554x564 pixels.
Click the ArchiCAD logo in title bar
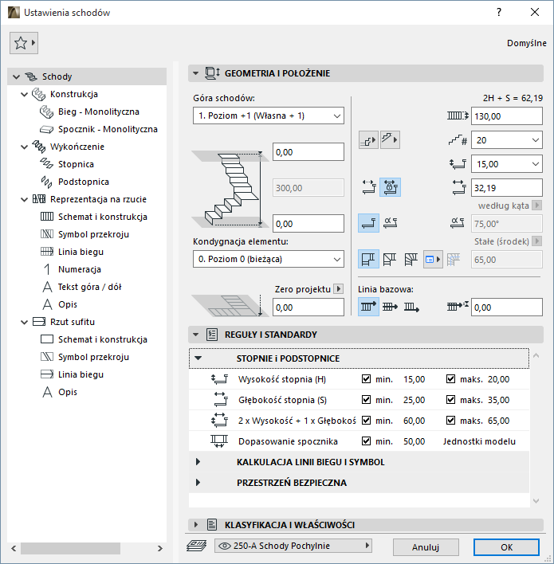pos(14,12)
